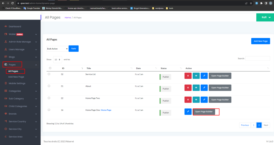Open Page Builder for Service List
Viewport: 274px width, 145px height.
point(220,76)
